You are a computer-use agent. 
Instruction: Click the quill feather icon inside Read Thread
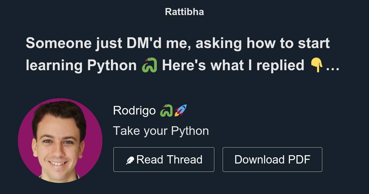tap(130, 159)
